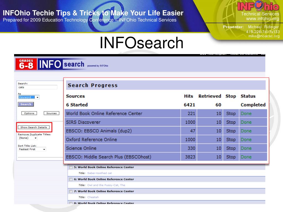Image resolution: width=283 pixels, height=212 pixels.
Task: Click the EBSCO: EBSCO Animals (dup2) source name
Action: coord(99,131)
